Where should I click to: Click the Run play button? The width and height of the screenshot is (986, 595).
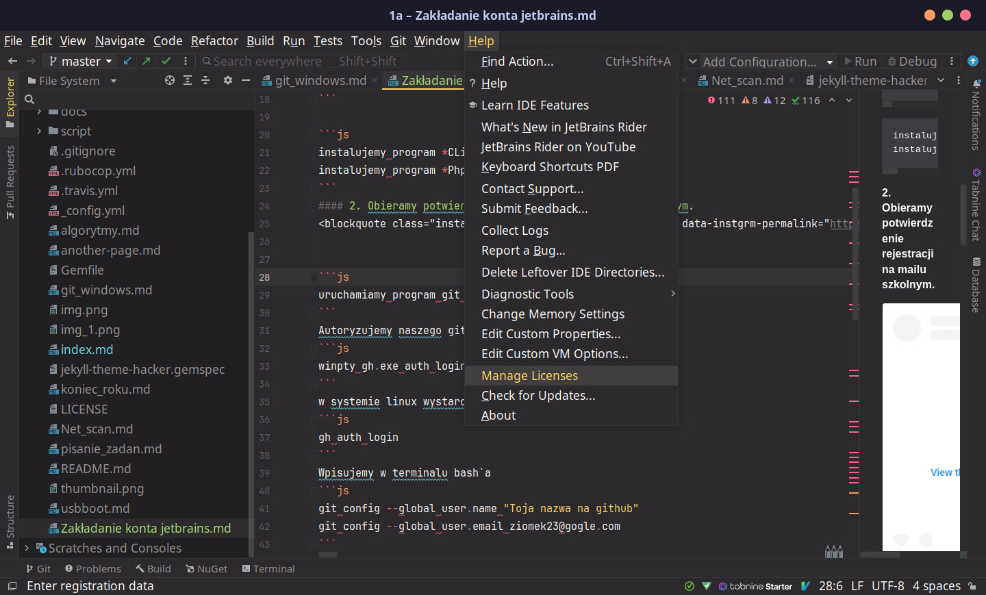point(861,62)
